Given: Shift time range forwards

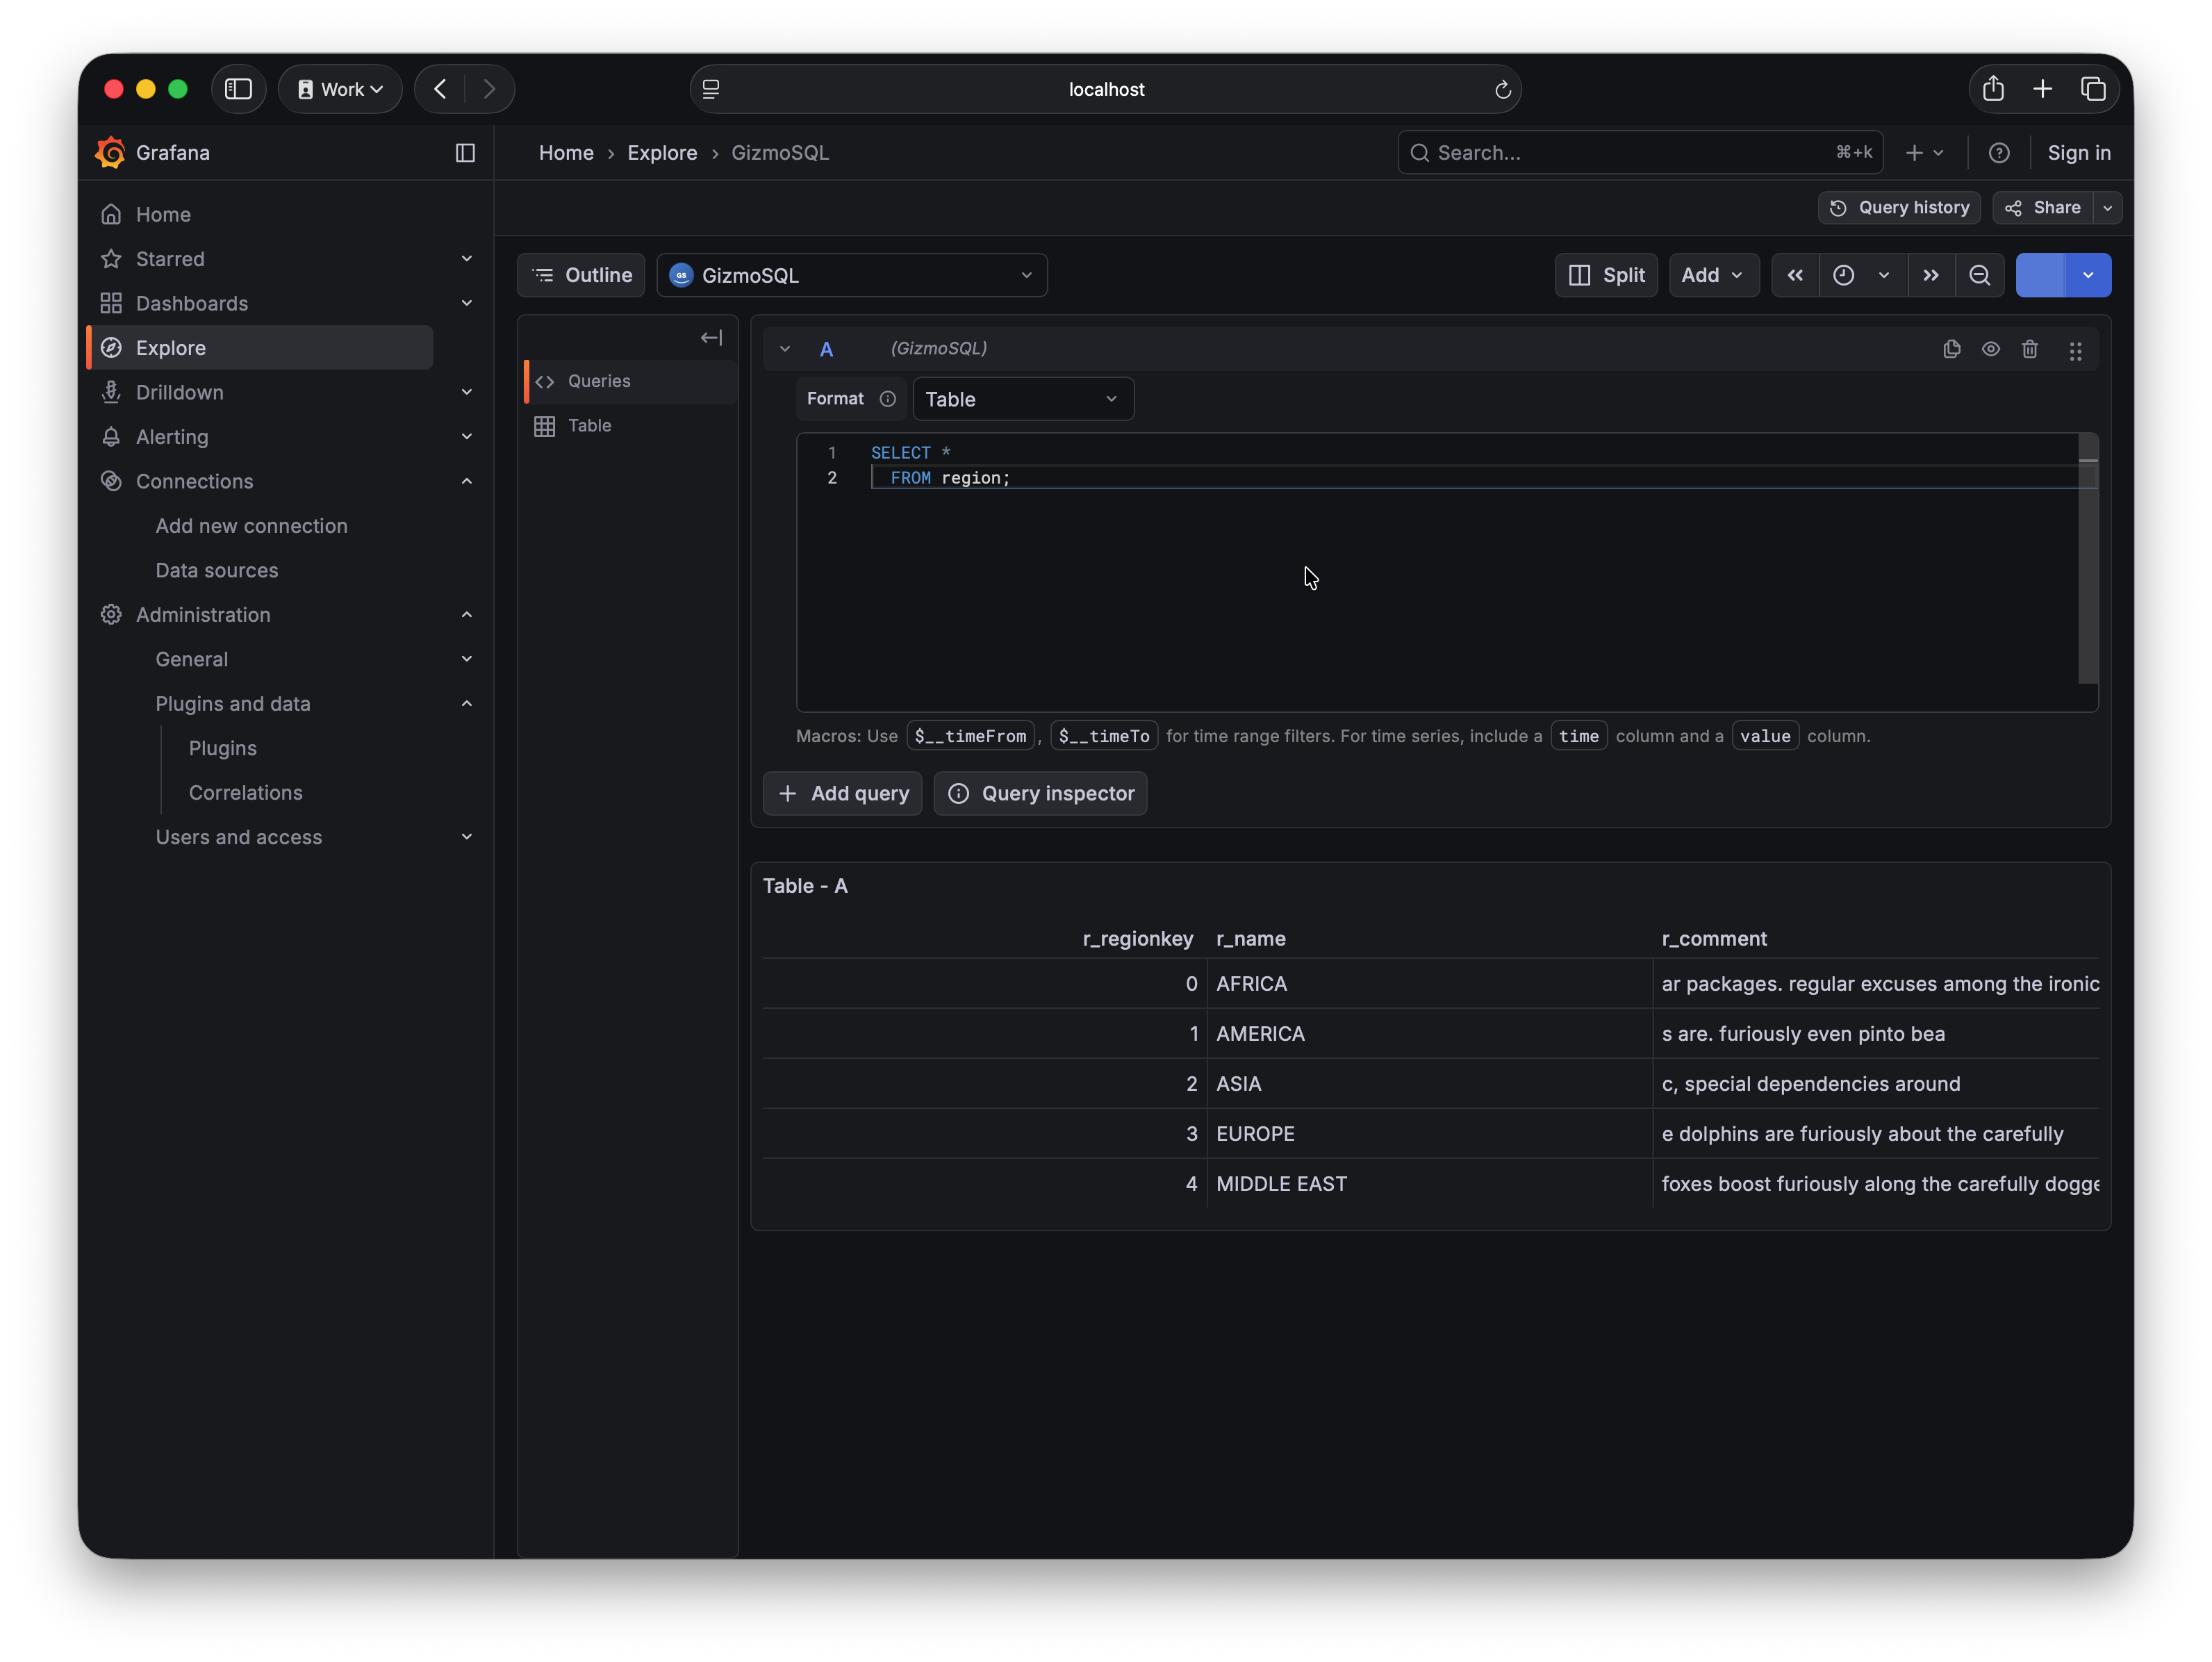Looking at the screenshot, I should click(1931, 275).
